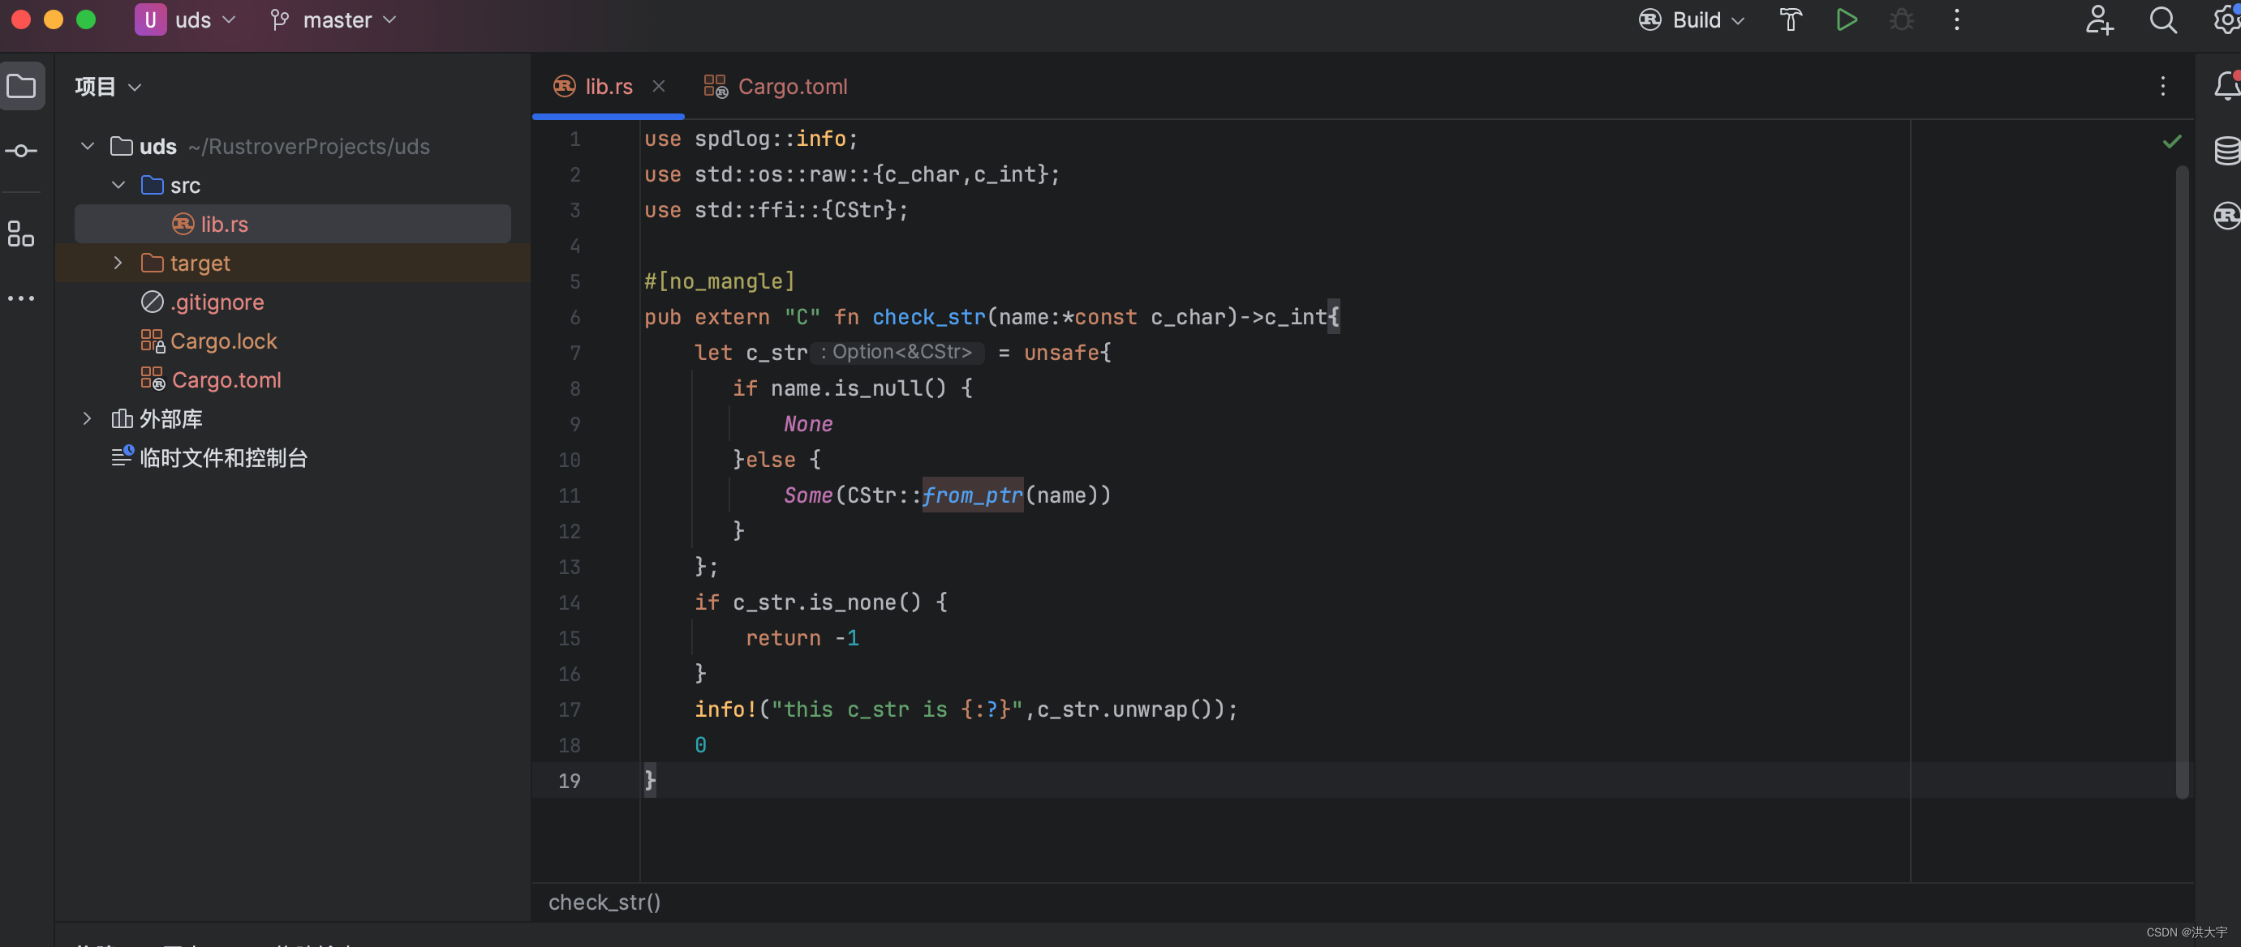Click the Rust icon in Build configuration

coord(1650,19)
